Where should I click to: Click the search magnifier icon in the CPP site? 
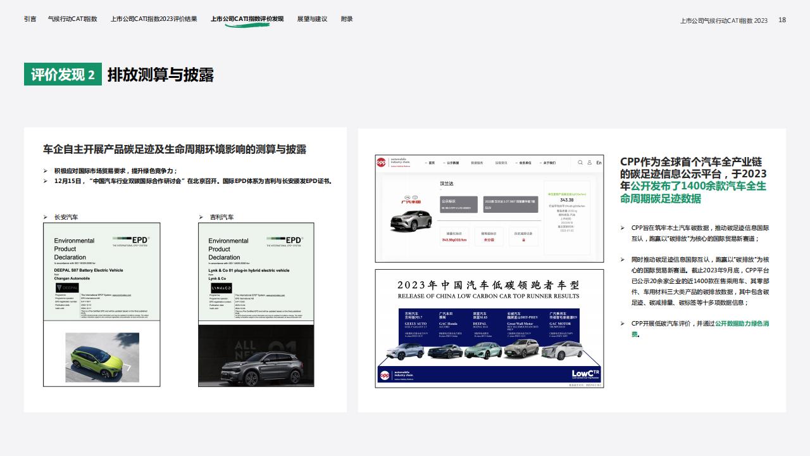tap(580, 163)
